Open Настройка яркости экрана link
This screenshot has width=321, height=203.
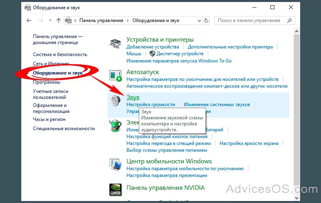(249, 143)
